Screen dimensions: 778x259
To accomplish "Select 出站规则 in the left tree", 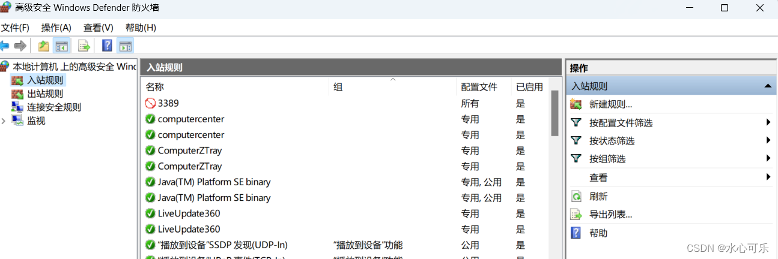I will coord(45,94).
